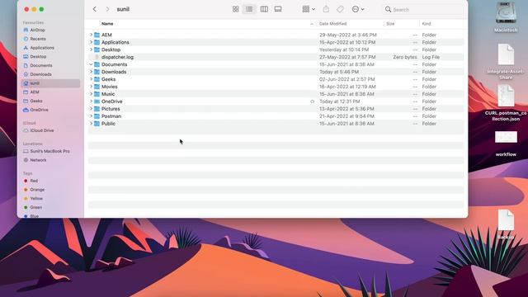This screenshot has height=297, width=528.
Task: Select the Postman folder name in list
Action: (x=111, y=116)
